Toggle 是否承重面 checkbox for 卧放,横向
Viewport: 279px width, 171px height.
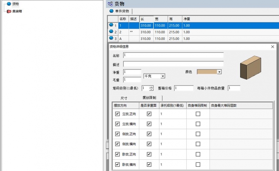click(149, 164)
